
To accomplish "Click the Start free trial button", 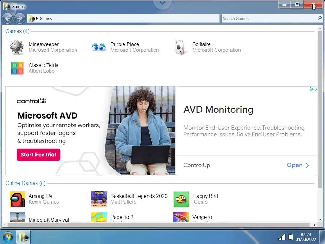I will (x=38, y=155).
